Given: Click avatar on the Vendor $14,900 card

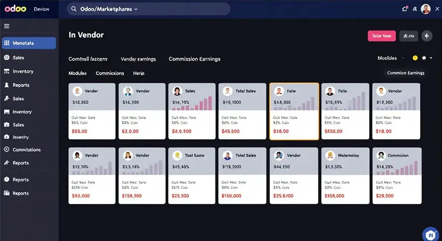Looking at the screenshot, I should 128,91.
